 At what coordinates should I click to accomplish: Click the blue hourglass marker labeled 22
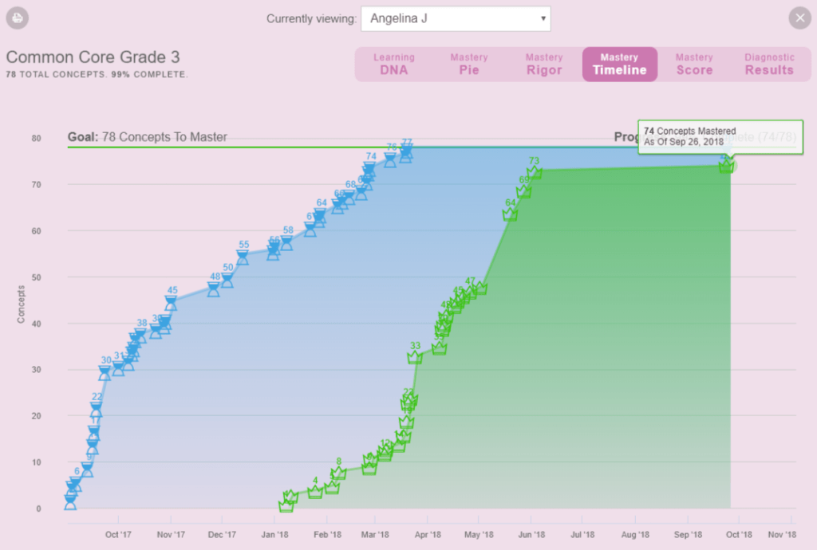97,409
